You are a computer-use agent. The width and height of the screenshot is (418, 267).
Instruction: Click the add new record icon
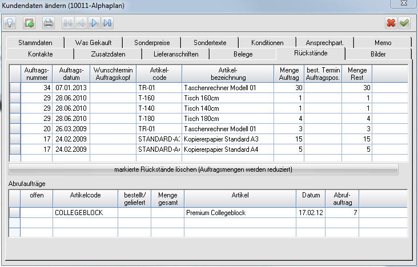pos(29,23)
